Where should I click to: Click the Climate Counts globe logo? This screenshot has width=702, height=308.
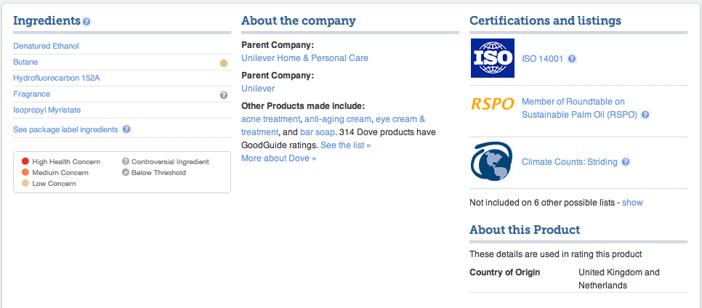[492, 162]
